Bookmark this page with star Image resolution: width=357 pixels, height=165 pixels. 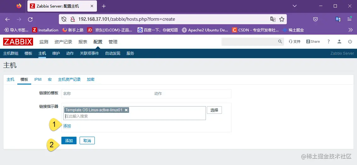tap(282, 19)
